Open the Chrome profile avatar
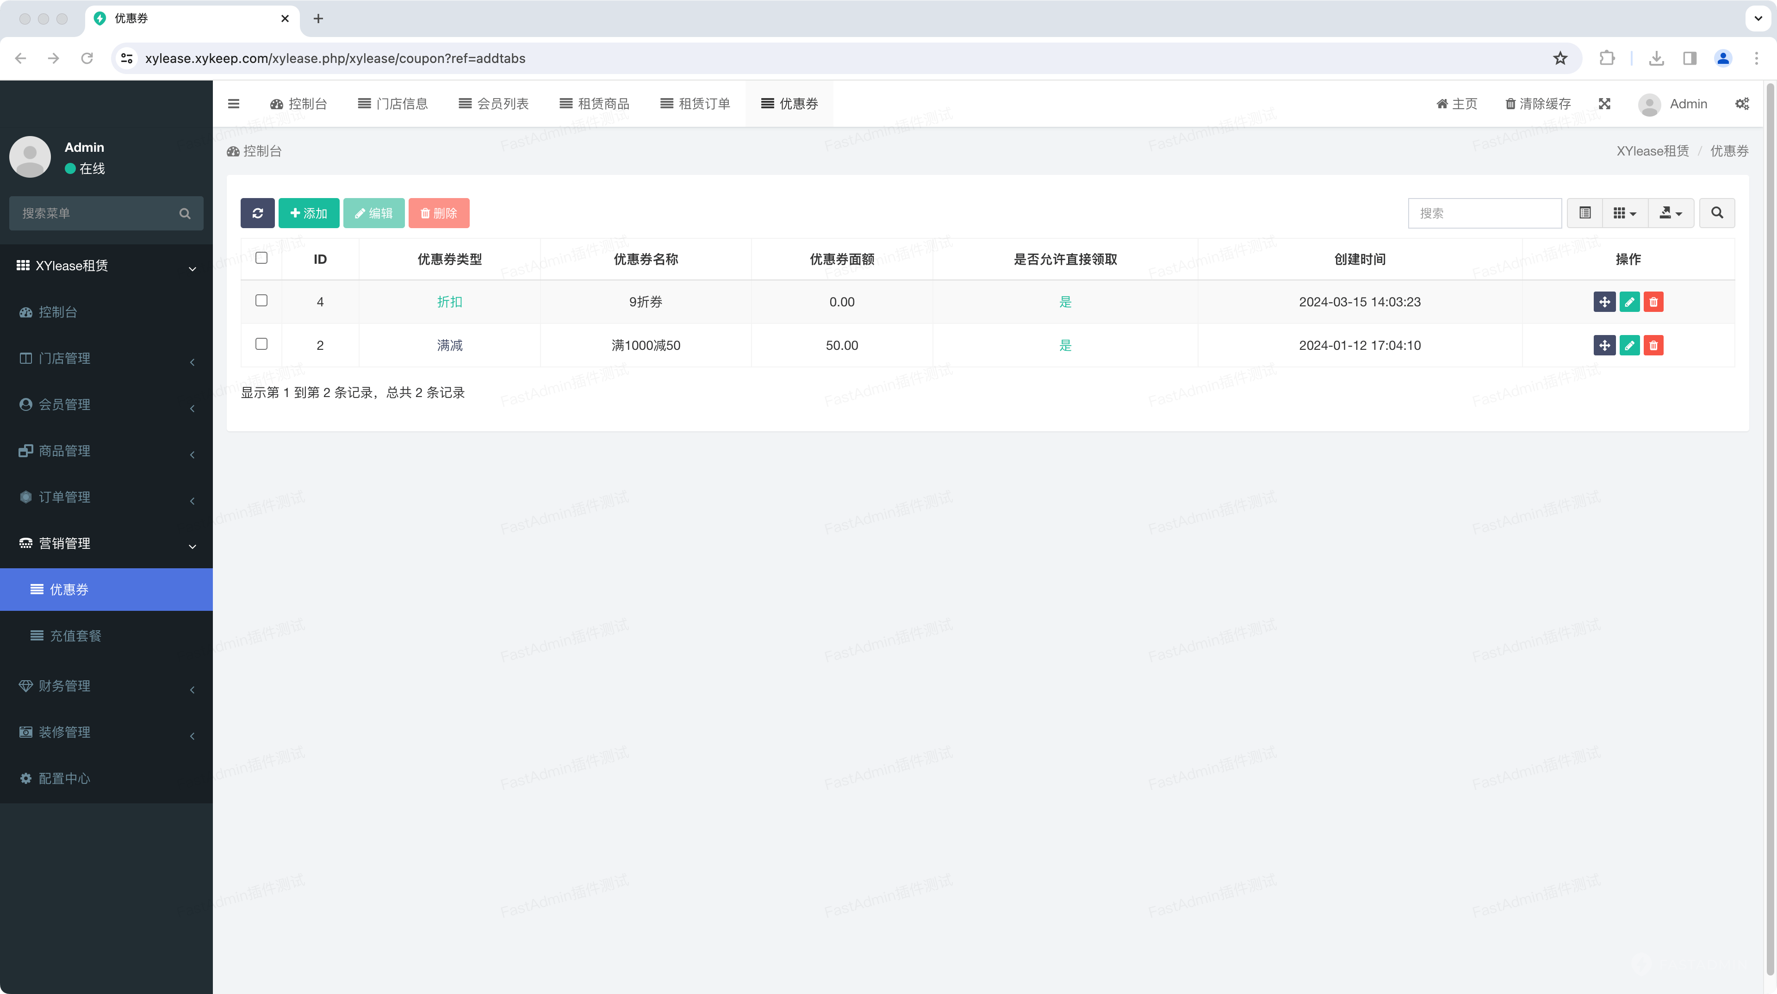This screenshot has height=994, width=1777. [x=1723, y=59]
